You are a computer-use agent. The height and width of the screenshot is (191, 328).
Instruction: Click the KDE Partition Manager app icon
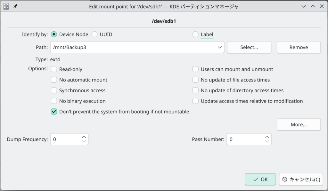point(6,6)
